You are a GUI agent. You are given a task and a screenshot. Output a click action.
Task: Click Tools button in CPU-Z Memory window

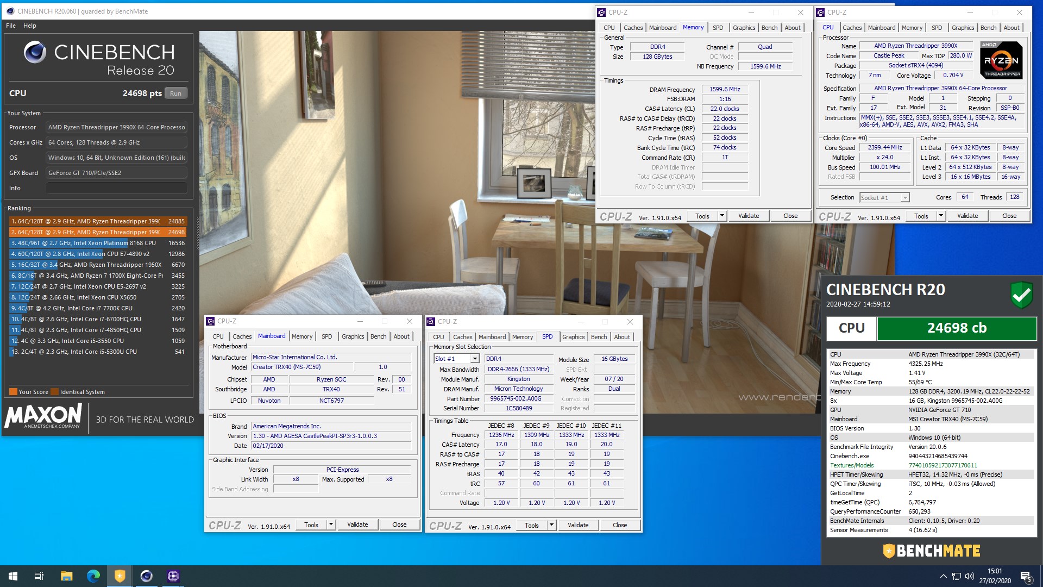coord(702,216)
